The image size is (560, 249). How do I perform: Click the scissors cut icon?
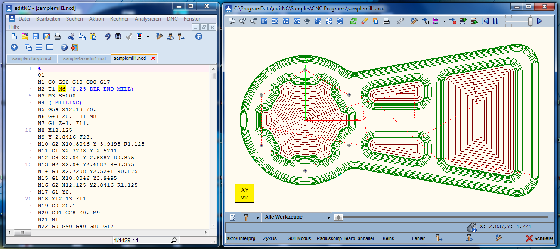[71, 37]
